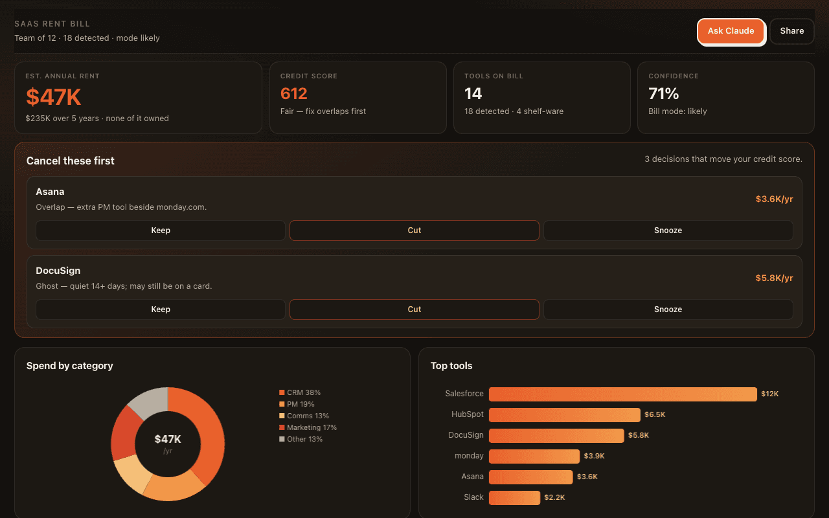Click the Asana bar in Top tools
829x518 pixels.
[531, 477]
